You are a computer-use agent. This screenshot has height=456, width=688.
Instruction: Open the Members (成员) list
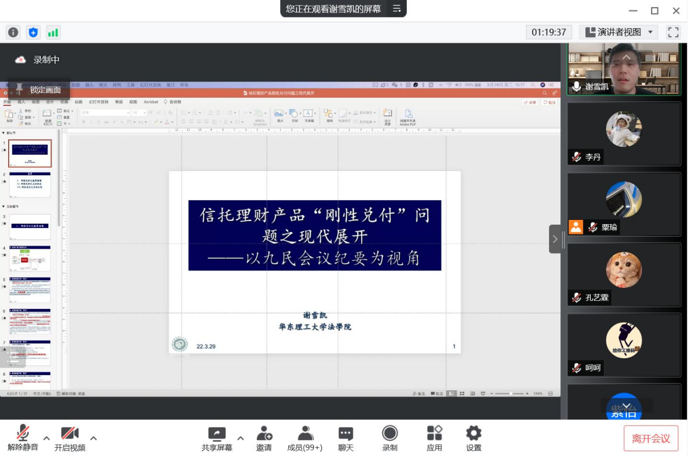(x=305, y=438)
